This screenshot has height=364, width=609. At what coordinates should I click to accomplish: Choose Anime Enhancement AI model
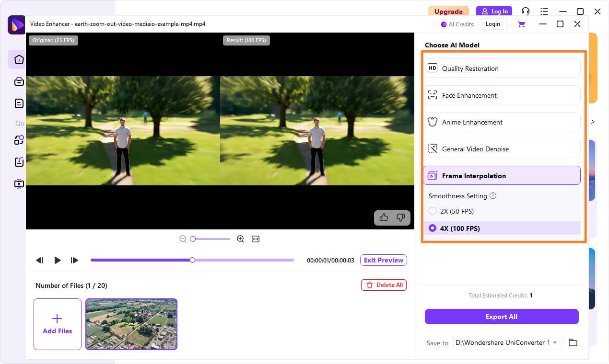point(502,122)
